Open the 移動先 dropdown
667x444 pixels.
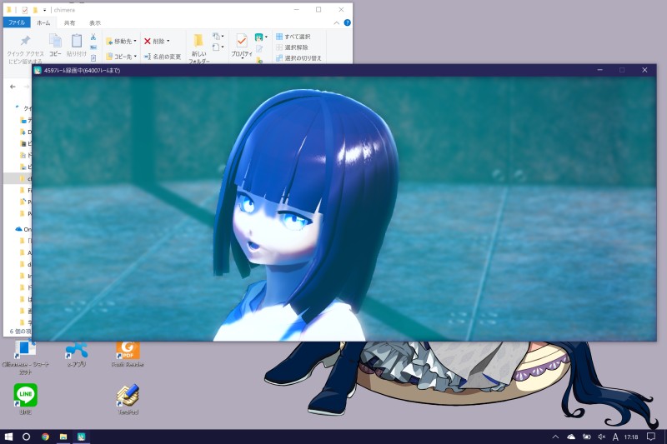click(121, 41)
